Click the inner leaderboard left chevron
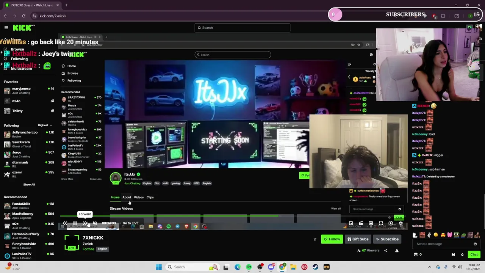The image size is (485, 273). coord(349,77)
